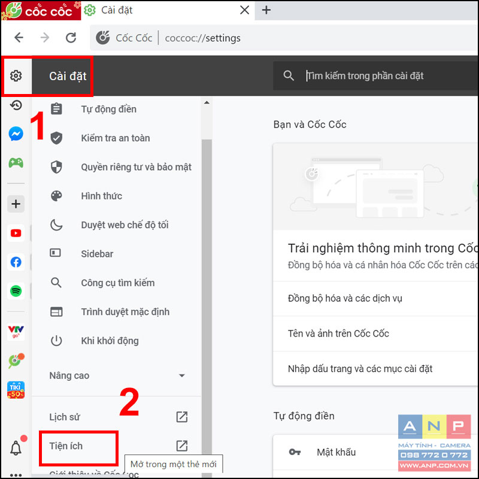Reload the settings page
The image size is (479, 479).
pos(71,38)
